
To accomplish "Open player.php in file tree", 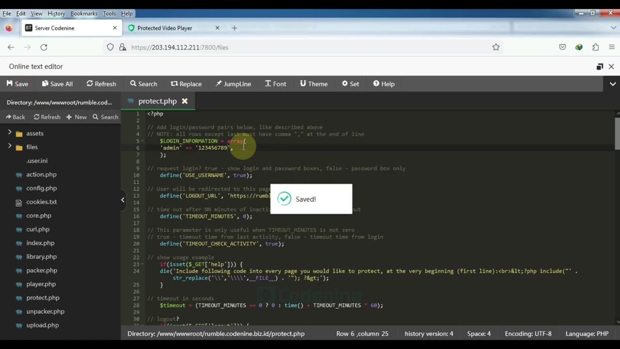I will [41, 284].
